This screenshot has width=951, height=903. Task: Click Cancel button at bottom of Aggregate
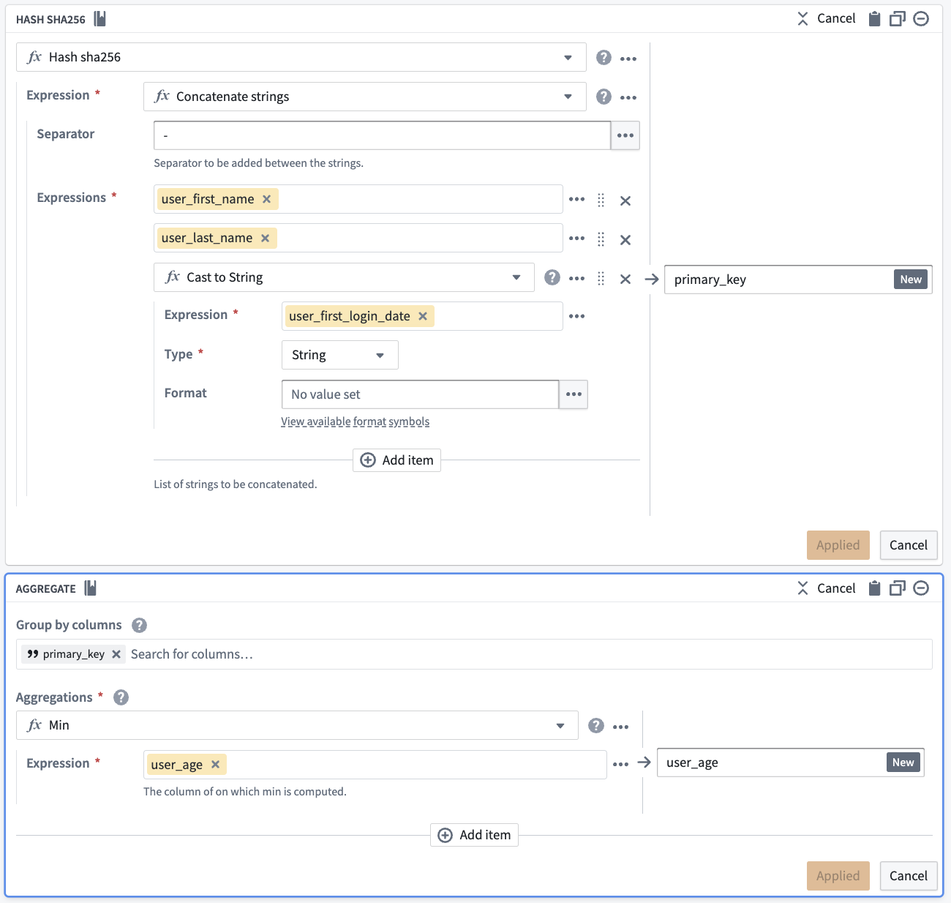coord(909,876)
